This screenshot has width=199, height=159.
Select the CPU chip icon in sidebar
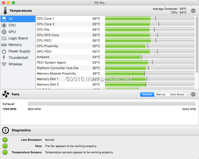(4, 25)
